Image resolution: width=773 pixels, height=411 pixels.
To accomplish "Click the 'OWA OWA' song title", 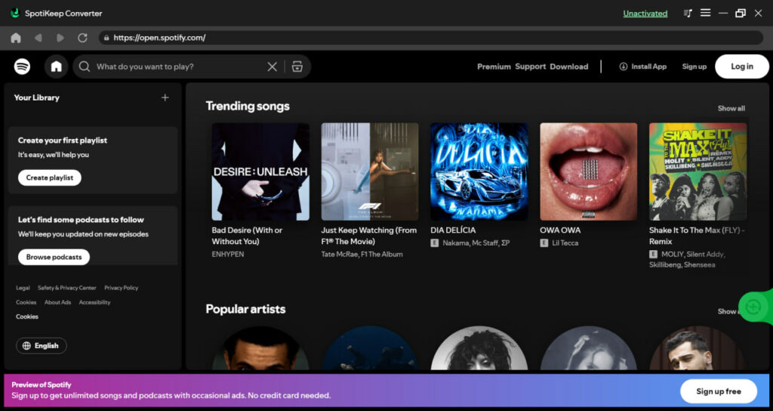I will pyautogui.click(x=560, y=230).
